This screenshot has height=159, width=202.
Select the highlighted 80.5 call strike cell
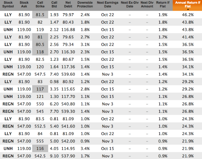tap(40, 44)
